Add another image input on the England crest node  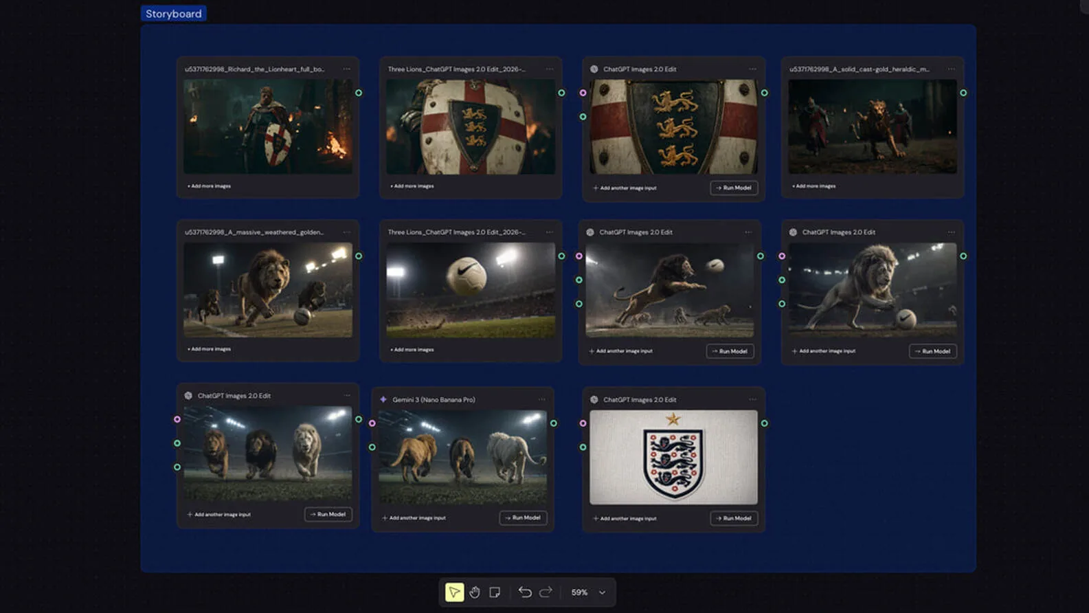625,518
